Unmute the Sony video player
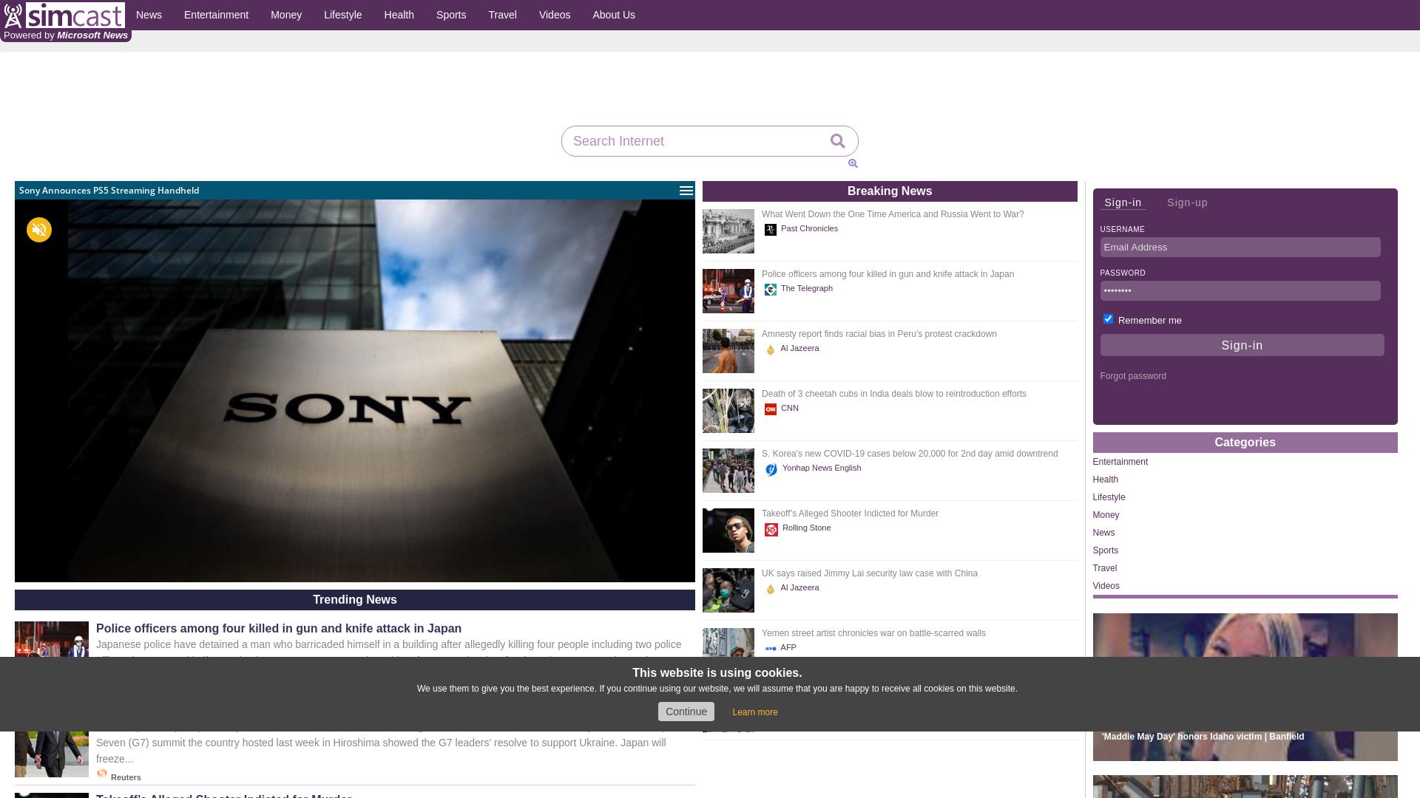1420x798 pixels. coord(39,230)
